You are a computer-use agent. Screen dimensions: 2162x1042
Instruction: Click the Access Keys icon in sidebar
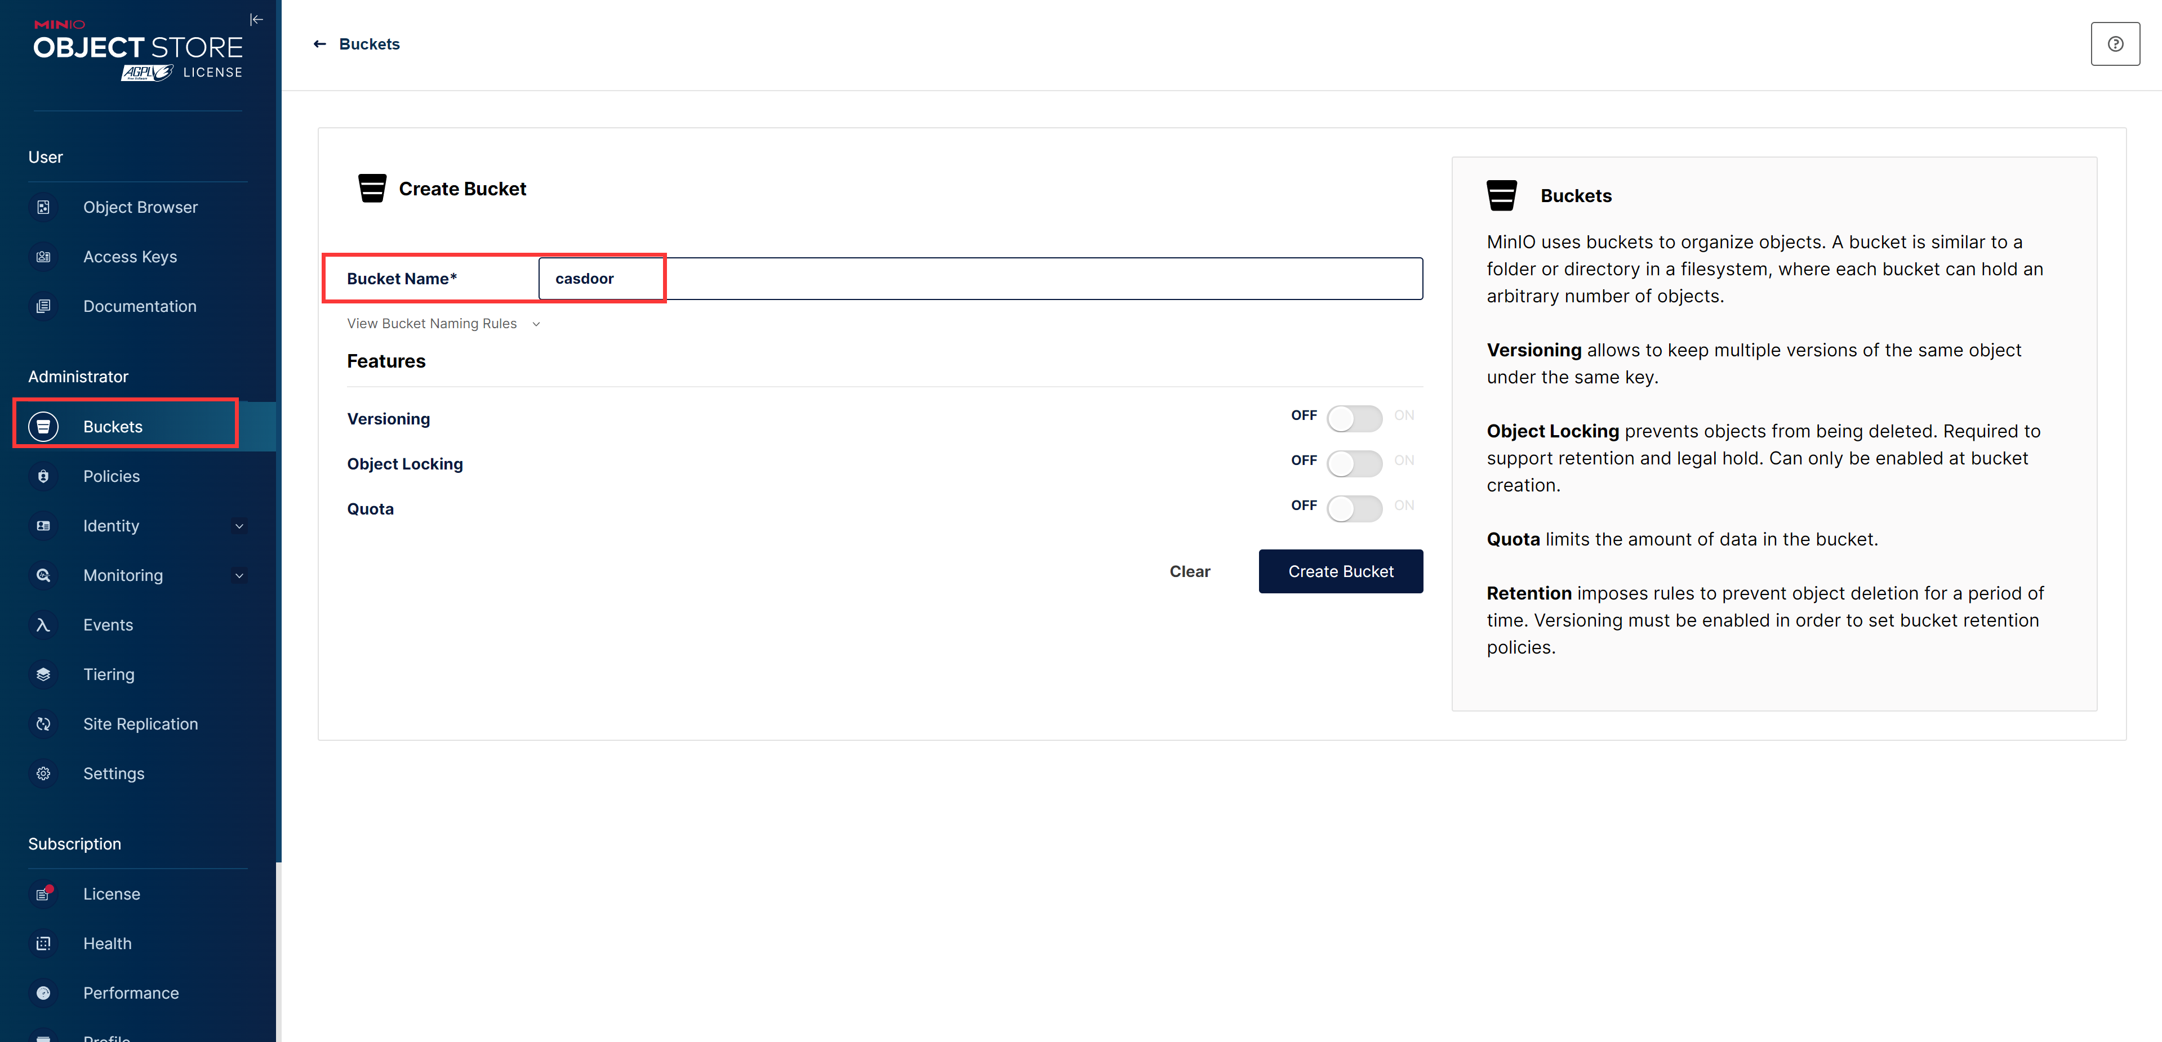coord(44,256)
